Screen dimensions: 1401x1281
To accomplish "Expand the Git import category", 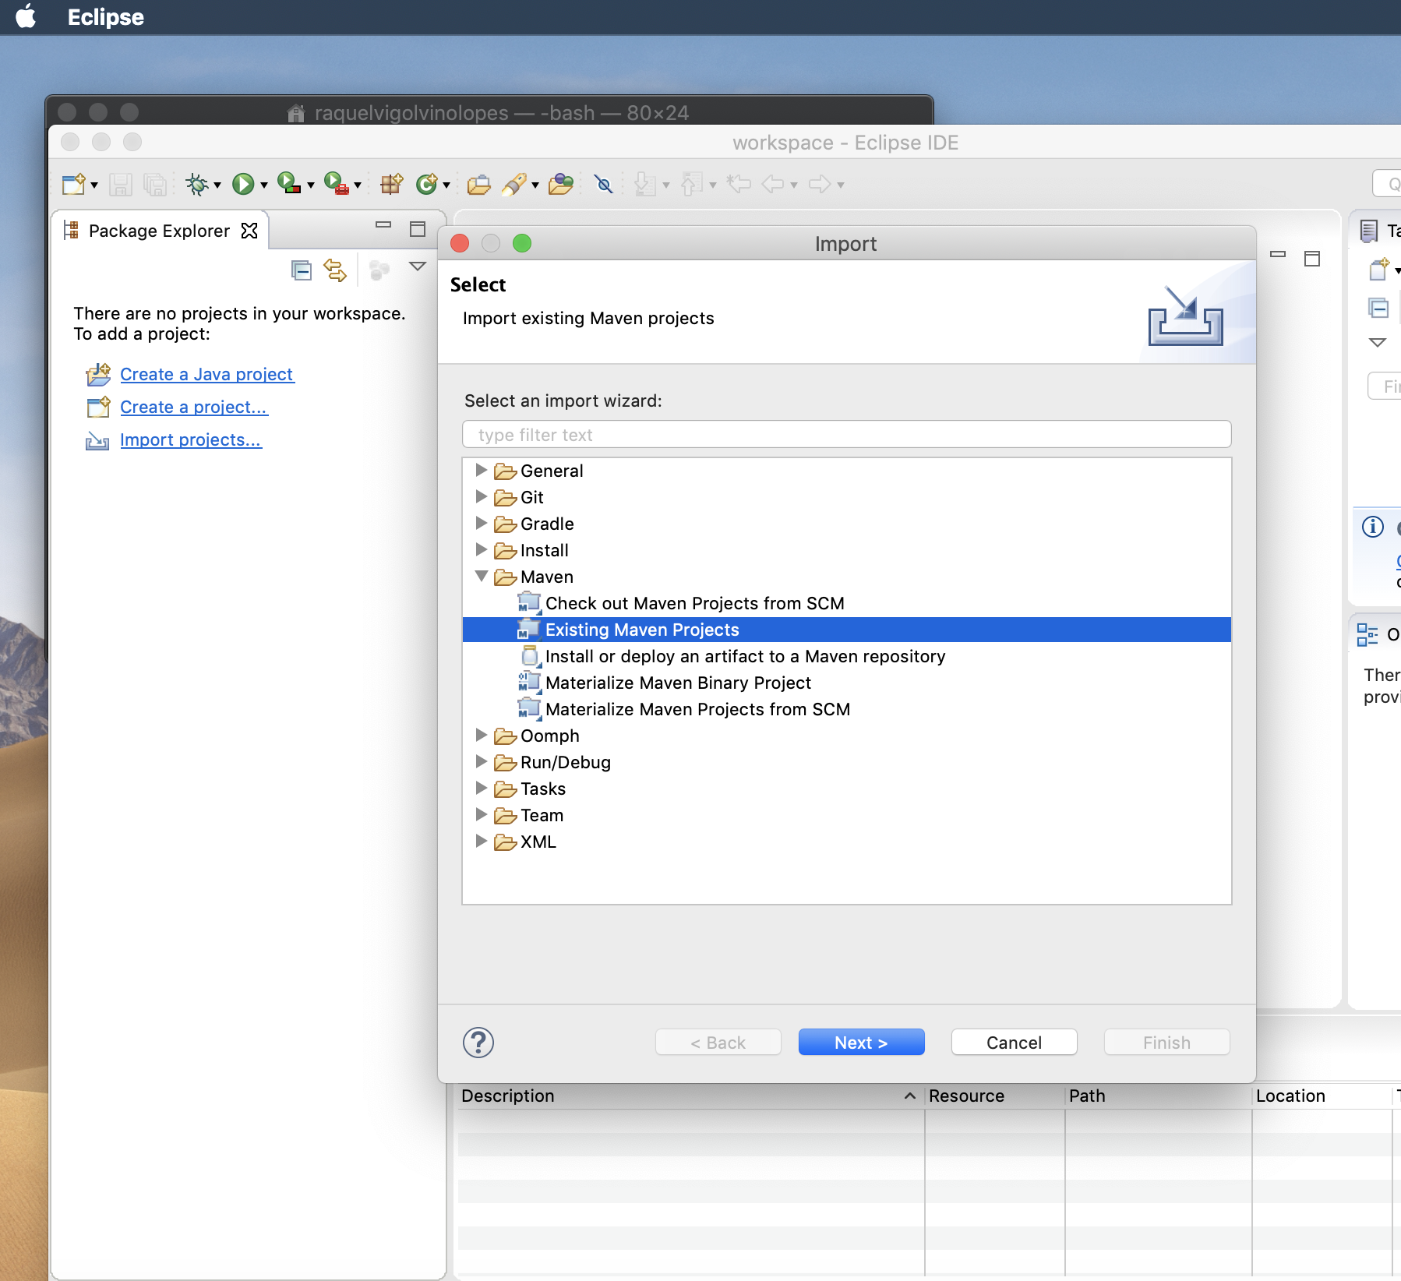I will click(482, 496).
